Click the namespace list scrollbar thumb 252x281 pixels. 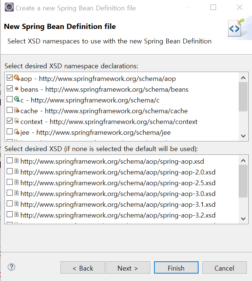pyautogui.click(x=243, y=97)
